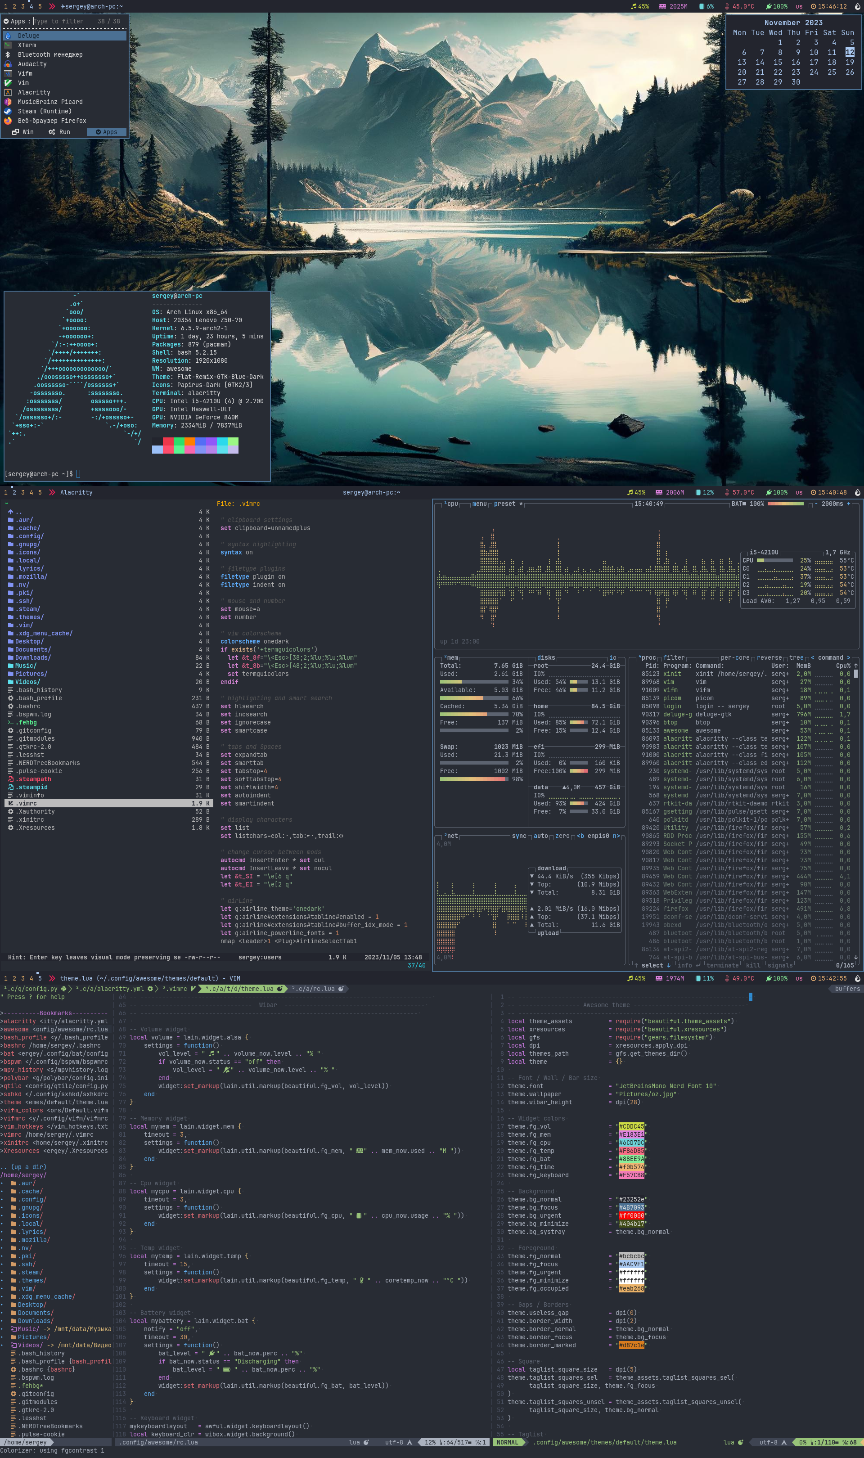Click memory icon beside 1974M in the wibar
Image resolution: width=864 pixels, height=1458 pixels.
(x=659, y=978)
